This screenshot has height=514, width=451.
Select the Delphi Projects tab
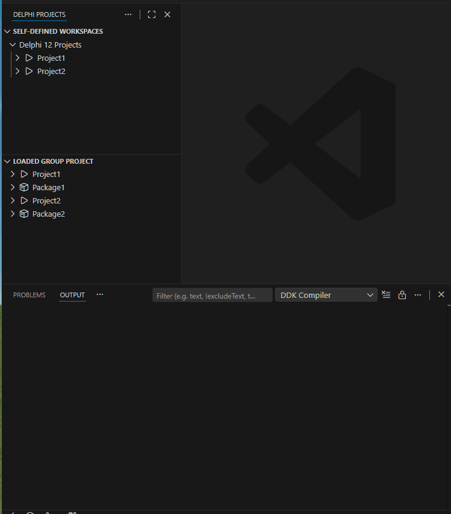[x=39, y=14]
